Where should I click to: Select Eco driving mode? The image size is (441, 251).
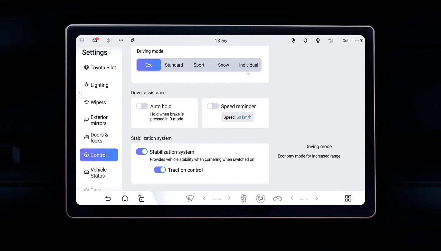pos(149,65)
